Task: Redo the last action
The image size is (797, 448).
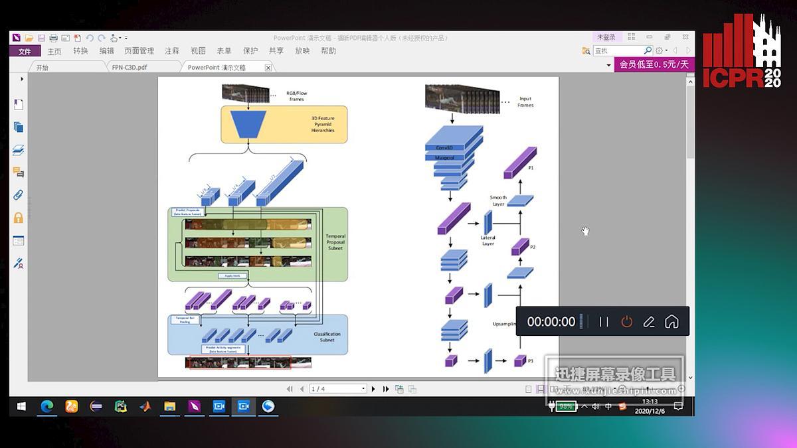Action: point(102,38)
